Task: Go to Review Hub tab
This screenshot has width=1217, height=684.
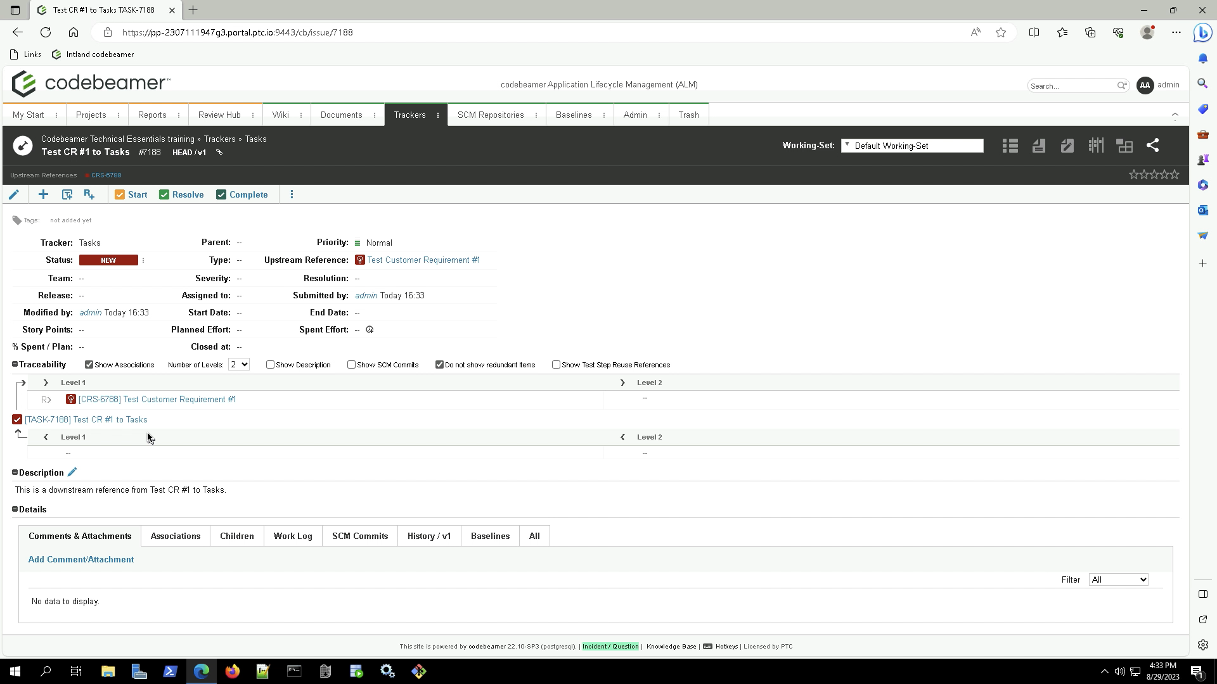Action: [219, 115]
